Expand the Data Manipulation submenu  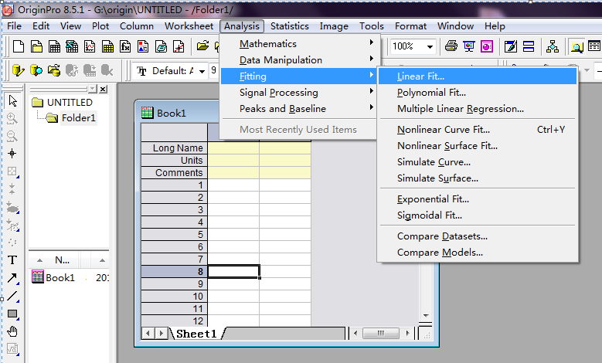pos(300,60)
